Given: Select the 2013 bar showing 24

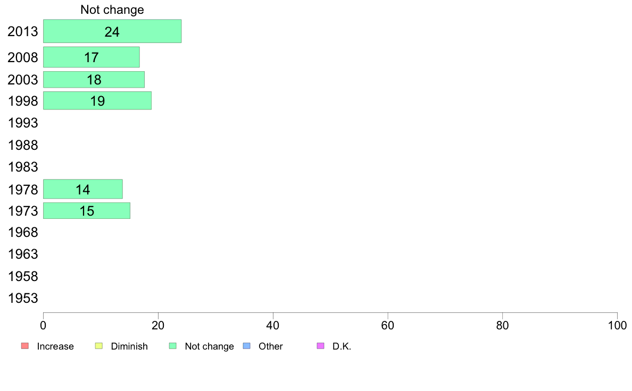Looking at the screenshot, I should click(x=112, y=31).
